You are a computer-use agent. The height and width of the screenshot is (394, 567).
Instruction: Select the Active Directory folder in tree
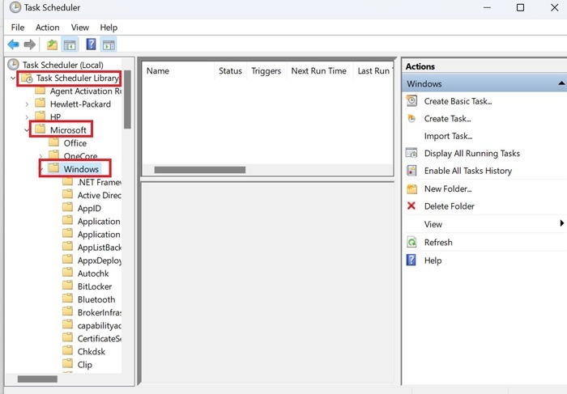click(x=99, y=195)
